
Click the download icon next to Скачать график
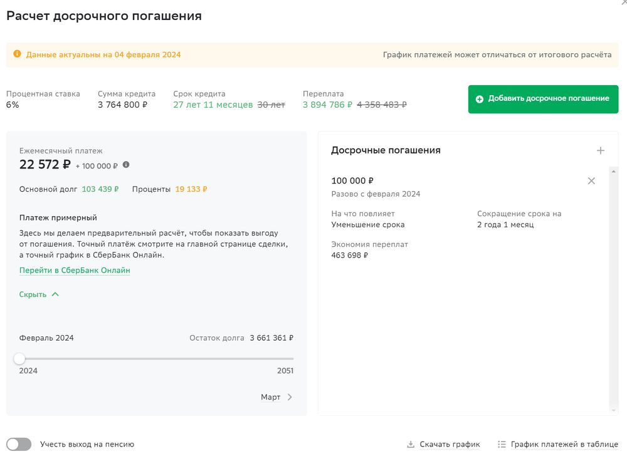411,445
